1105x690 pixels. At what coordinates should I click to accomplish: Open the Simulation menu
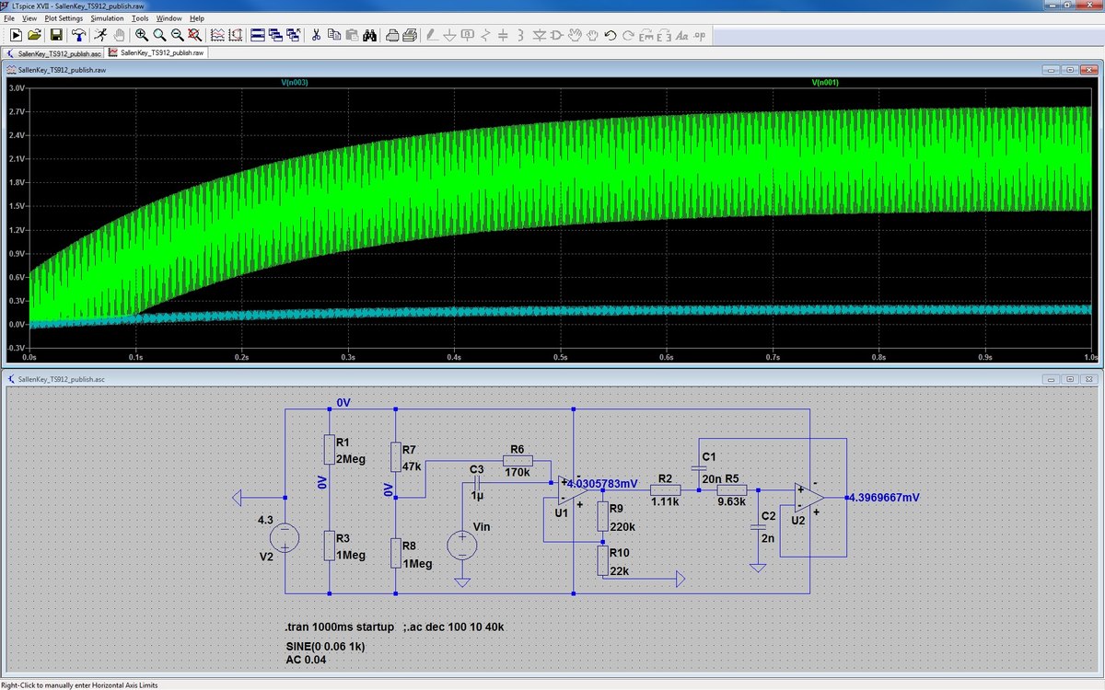pos(107,17)
